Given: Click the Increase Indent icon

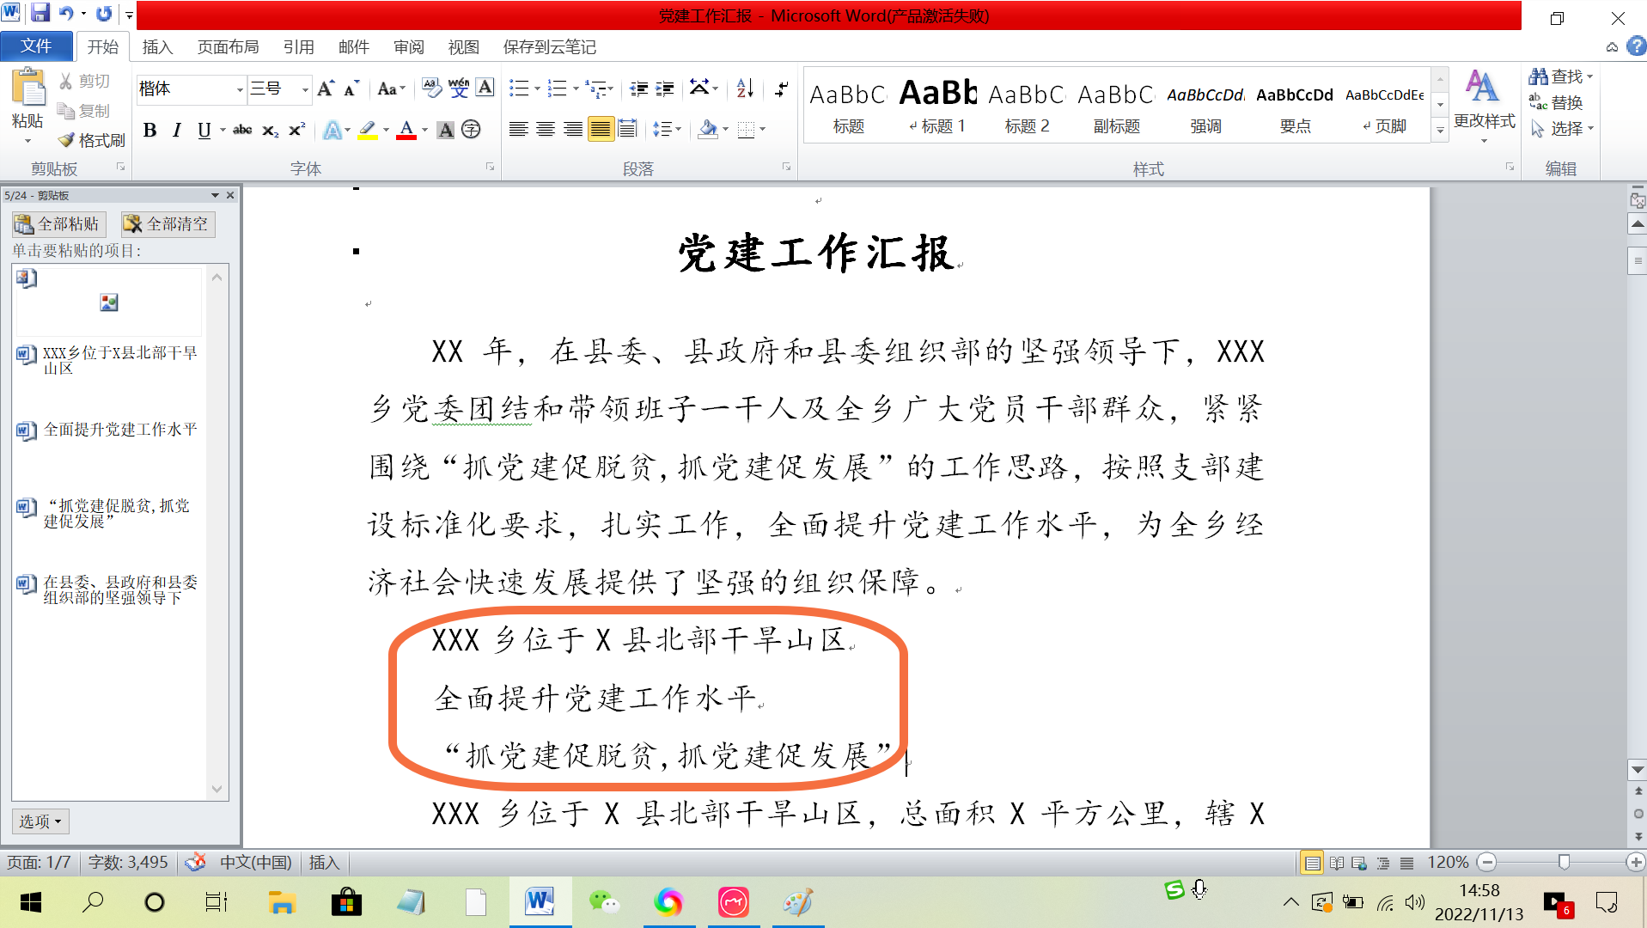Looking at the screenshot, I should click(665, 88).
